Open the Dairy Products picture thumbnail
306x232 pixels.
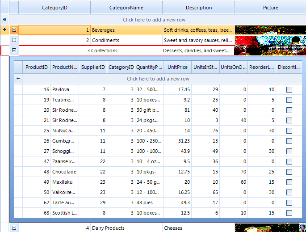pos(270,228)
